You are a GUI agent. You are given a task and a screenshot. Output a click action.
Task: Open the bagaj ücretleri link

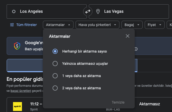pos(21,91)
